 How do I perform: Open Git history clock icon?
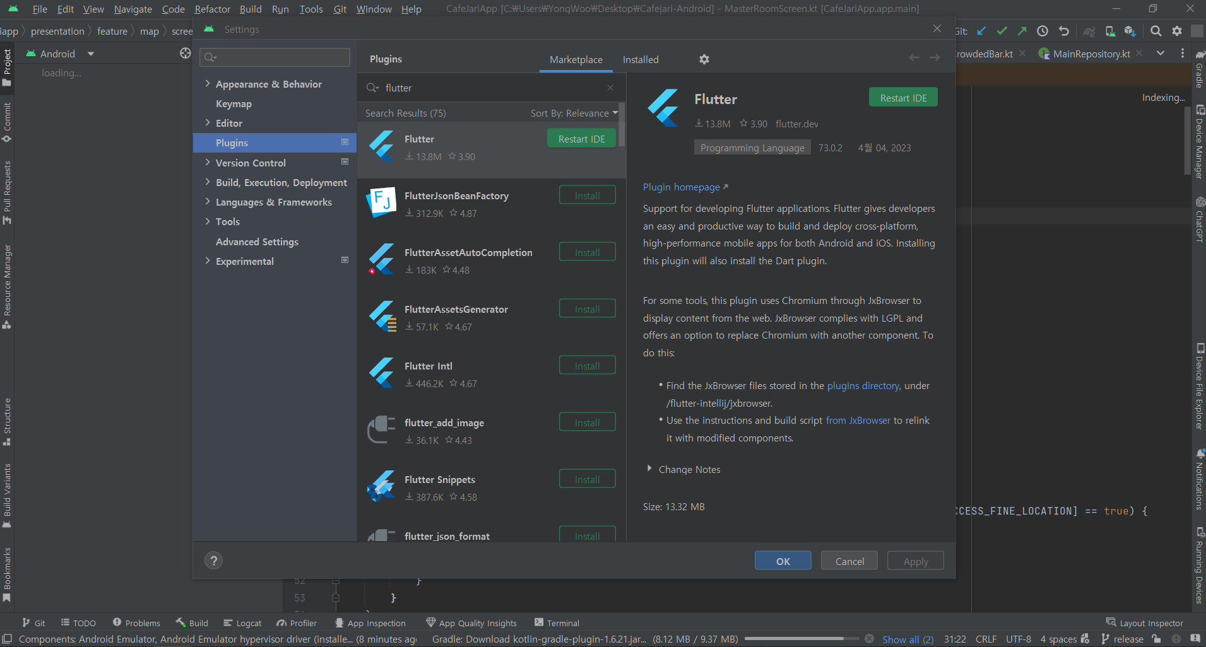click(x=1043, y=31)
